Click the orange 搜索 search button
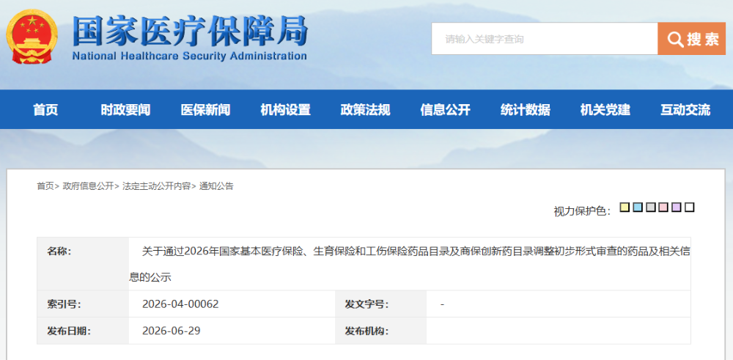 [691, 39]
